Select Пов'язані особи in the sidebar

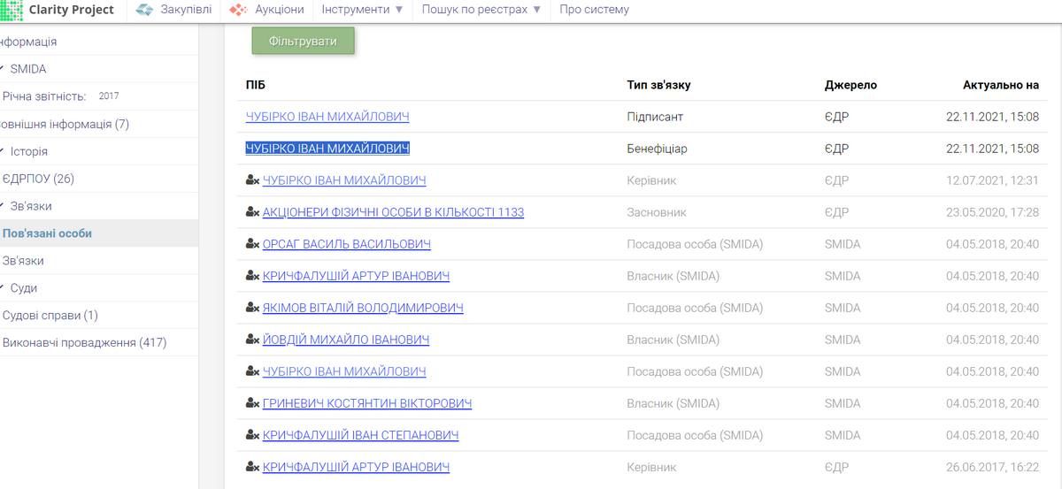tap(47, 233)
